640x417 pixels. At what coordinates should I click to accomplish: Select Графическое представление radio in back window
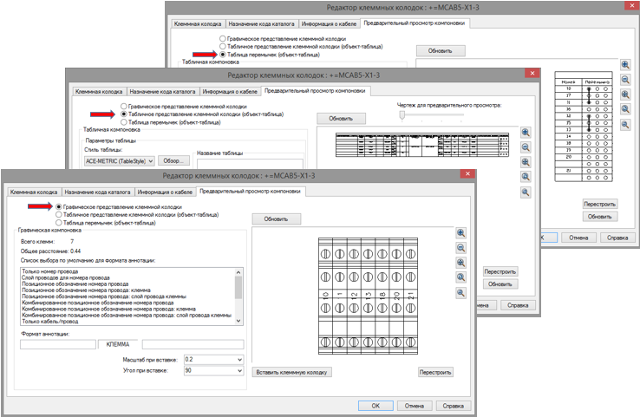tap(223, 38)
